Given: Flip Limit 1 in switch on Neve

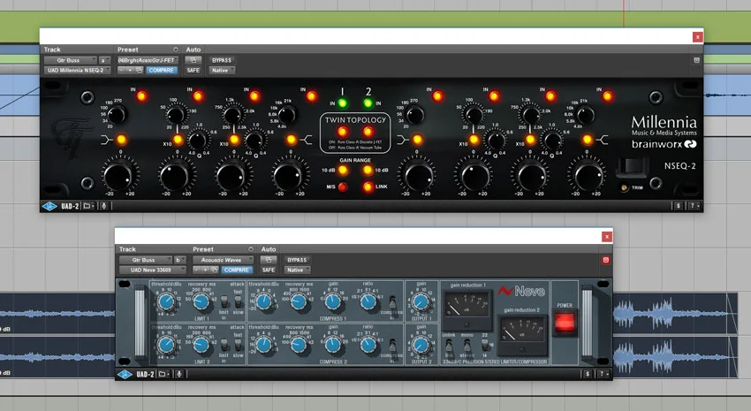Looking at the screenshot, I should [224, 302].
